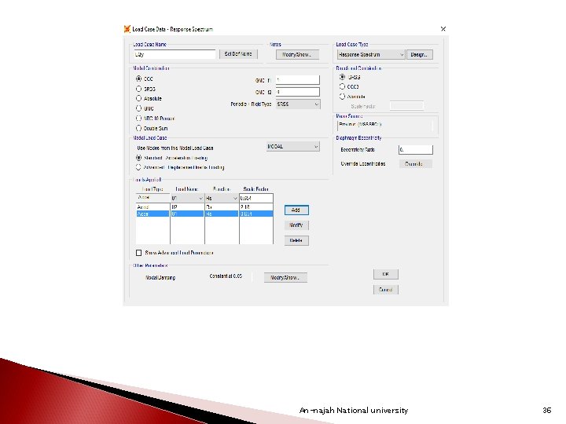This screenshot has height=424, width=566.
Task: Select the Double Sum modal combination option
Action: point(138,128)
